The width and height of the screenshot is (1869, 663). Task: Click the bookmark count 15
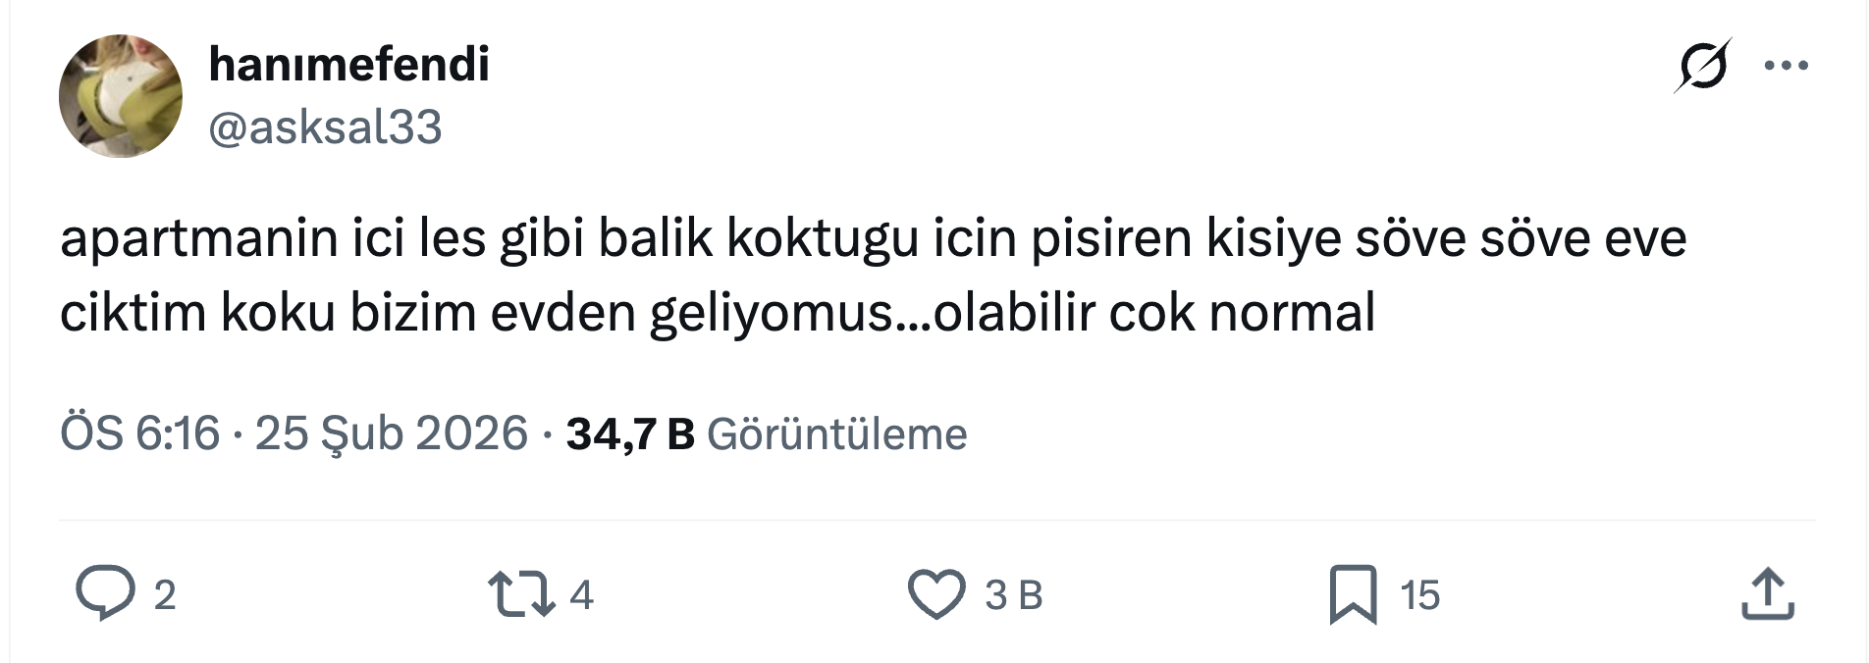point(1419,595)
